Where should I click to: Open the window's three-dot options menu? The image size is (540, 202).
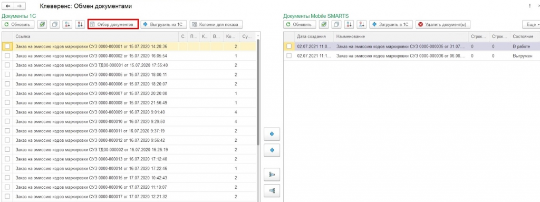529,6
